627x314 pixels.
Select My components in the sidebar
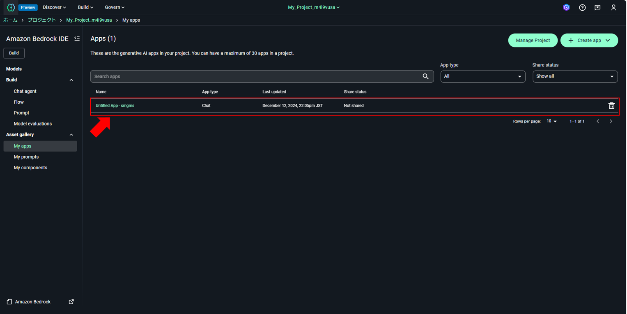30,168
